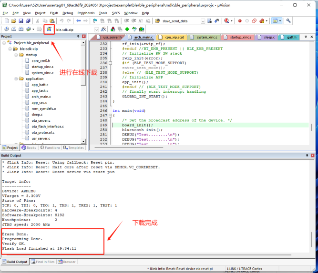Download code to flash with LOAD icon
The height and width of the screenshot is (273, 318).
49,29
